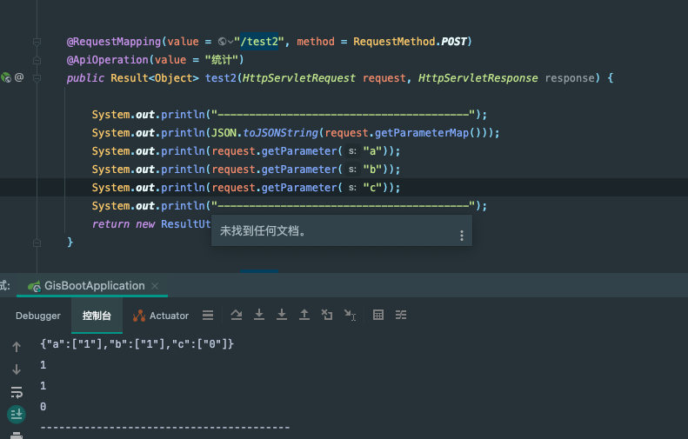Click the Force Step Into icon

[x=281, y=316]
